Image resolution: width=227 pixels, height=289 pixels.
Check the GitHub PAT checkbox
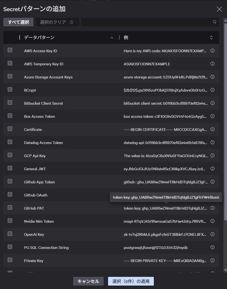tap(10, 207)
